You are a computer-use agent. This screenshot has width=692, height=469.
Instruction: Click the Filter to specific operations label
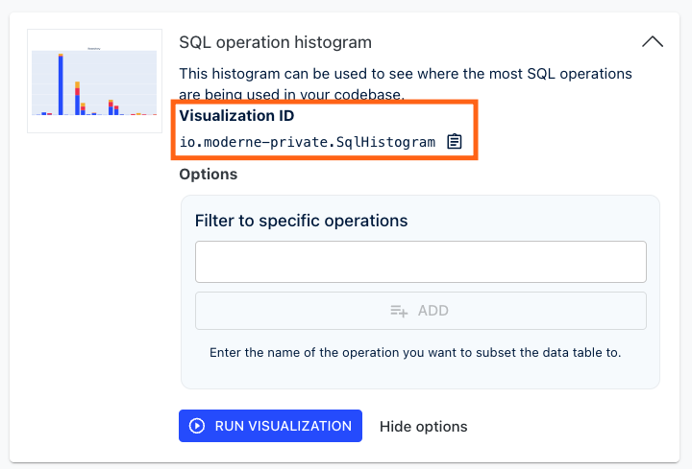tap(302, 221)
